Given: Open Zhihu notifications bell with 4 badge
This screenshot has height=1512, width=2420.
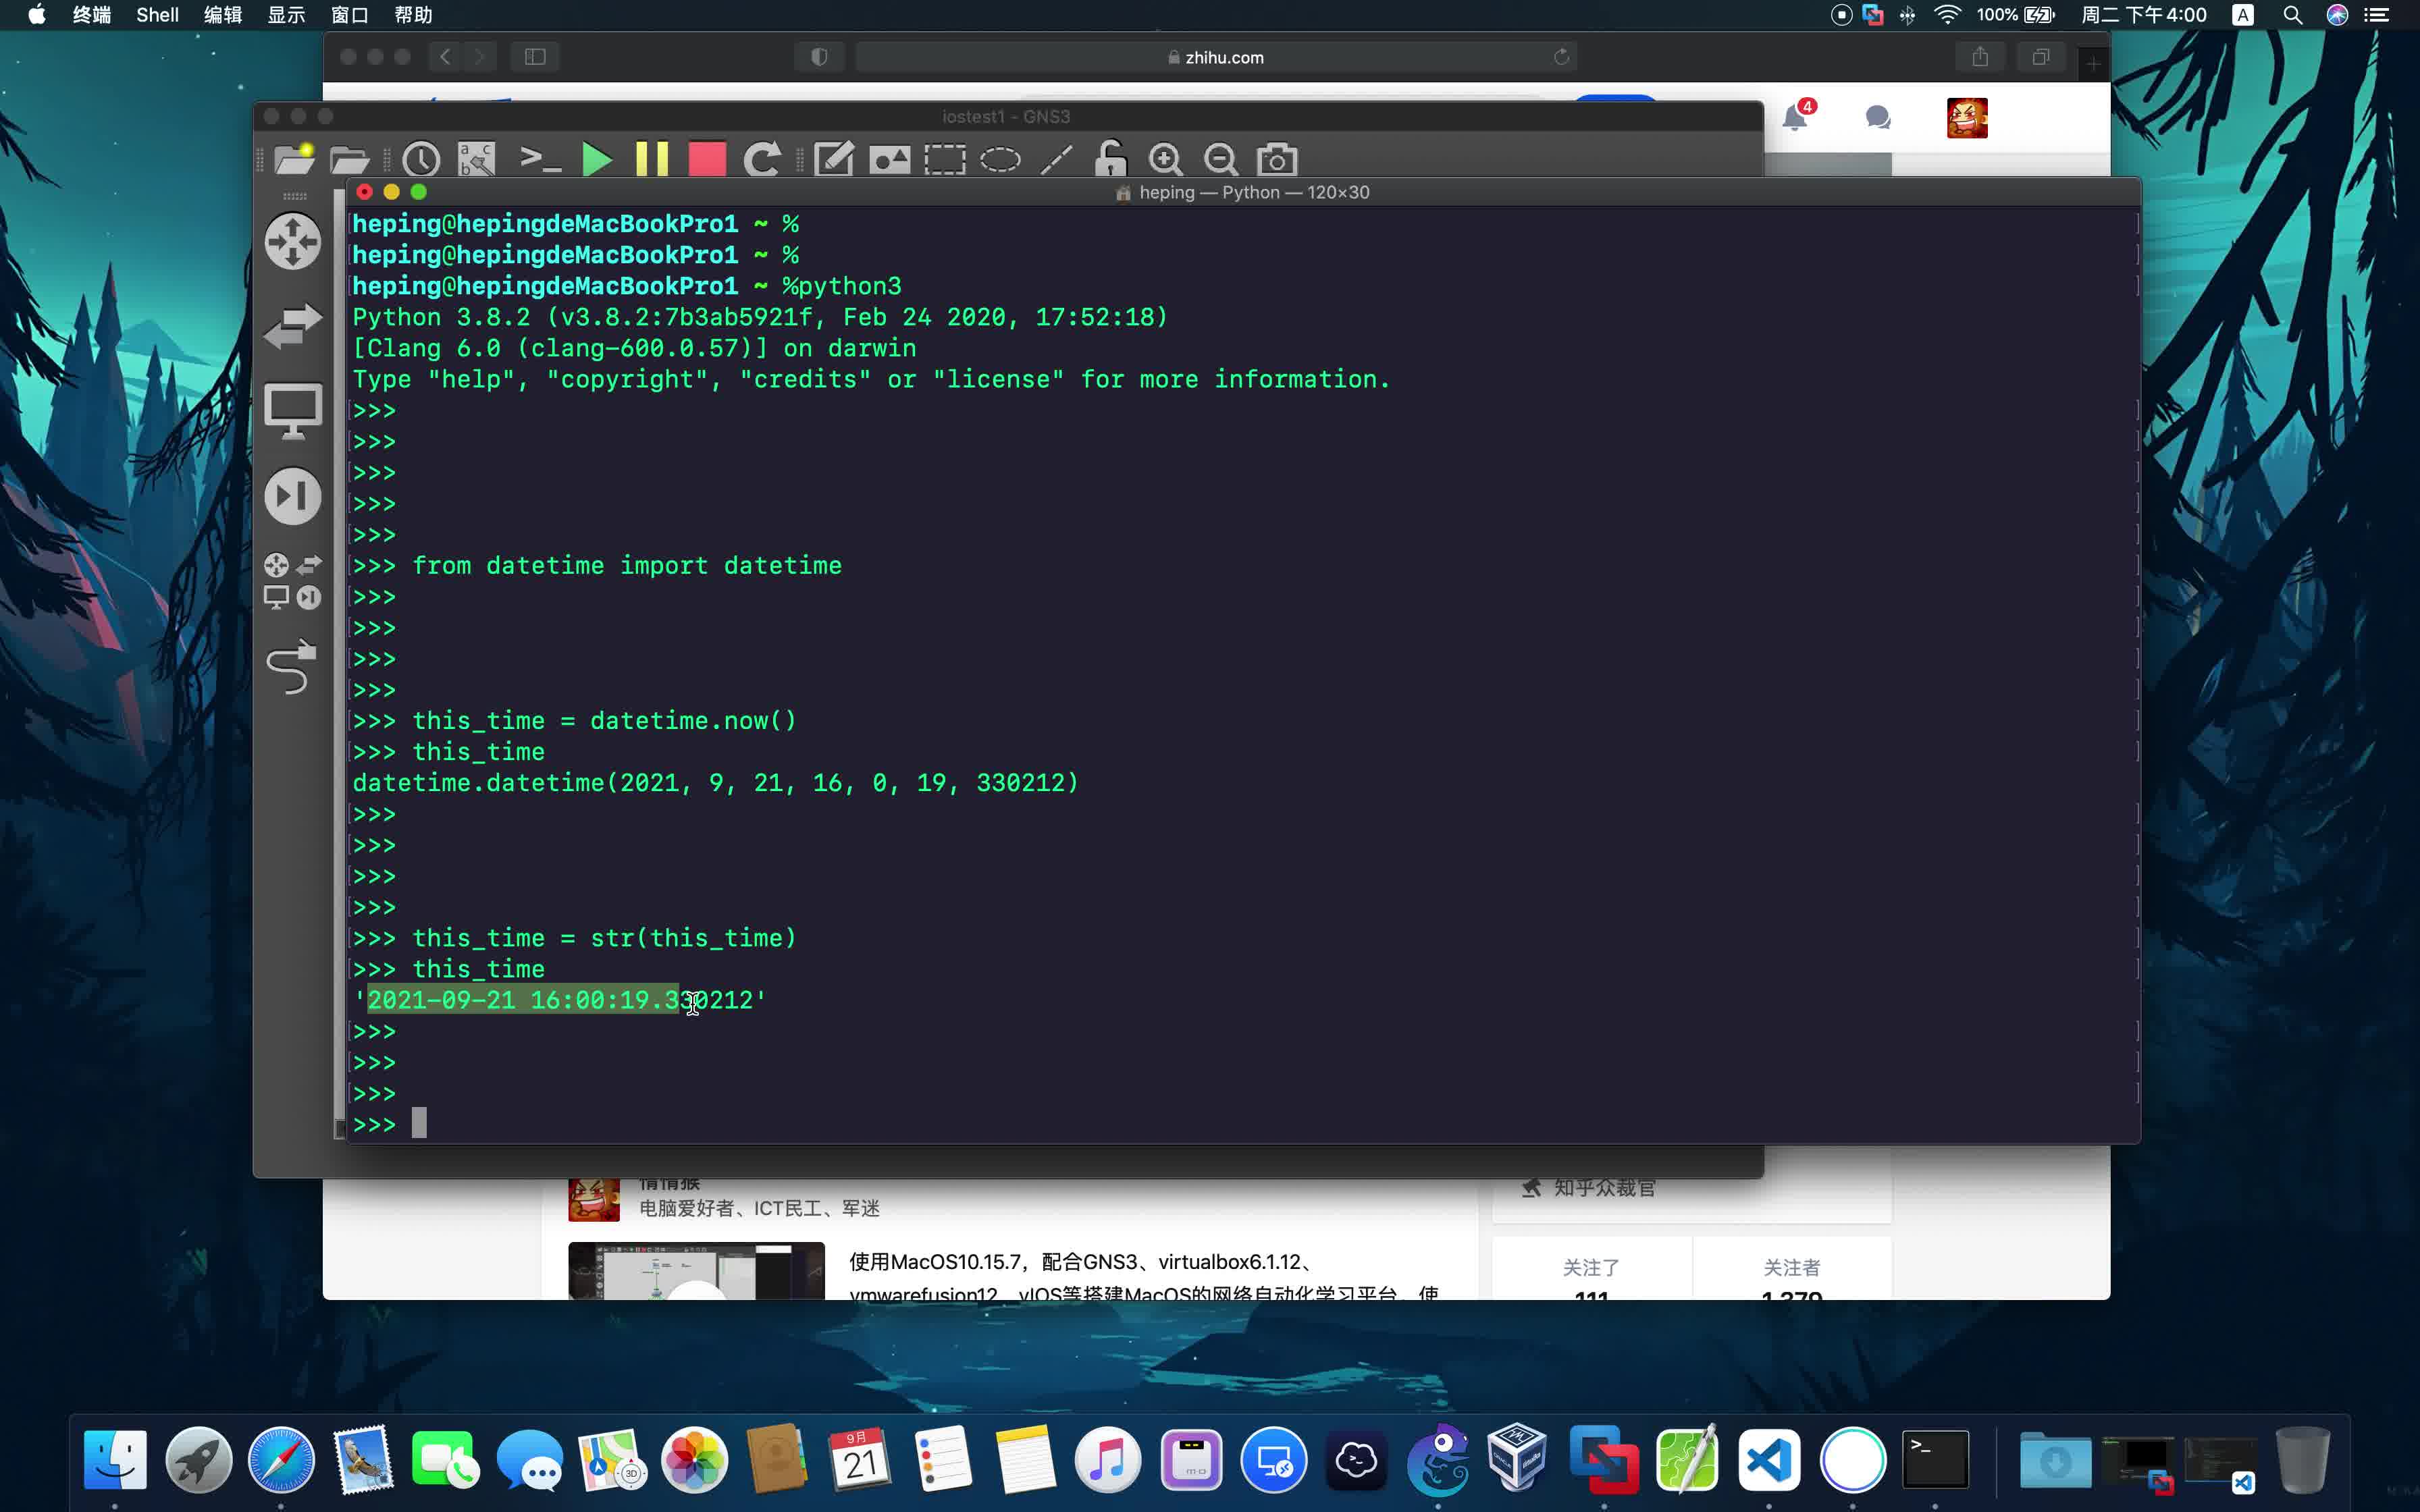Looking at the screenshot, I should tap(1797, 117).
